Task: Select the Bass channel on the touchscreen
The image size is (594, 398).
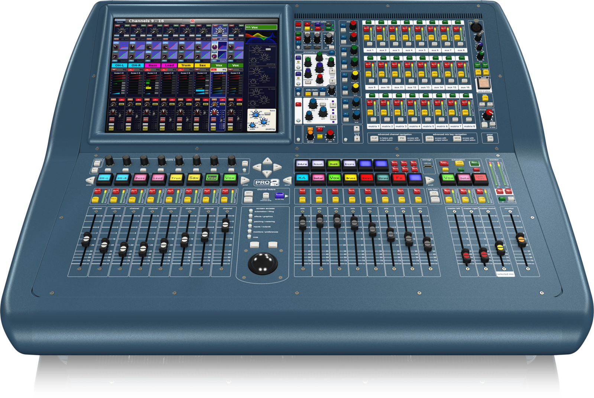Action: [x=152, y=65]
